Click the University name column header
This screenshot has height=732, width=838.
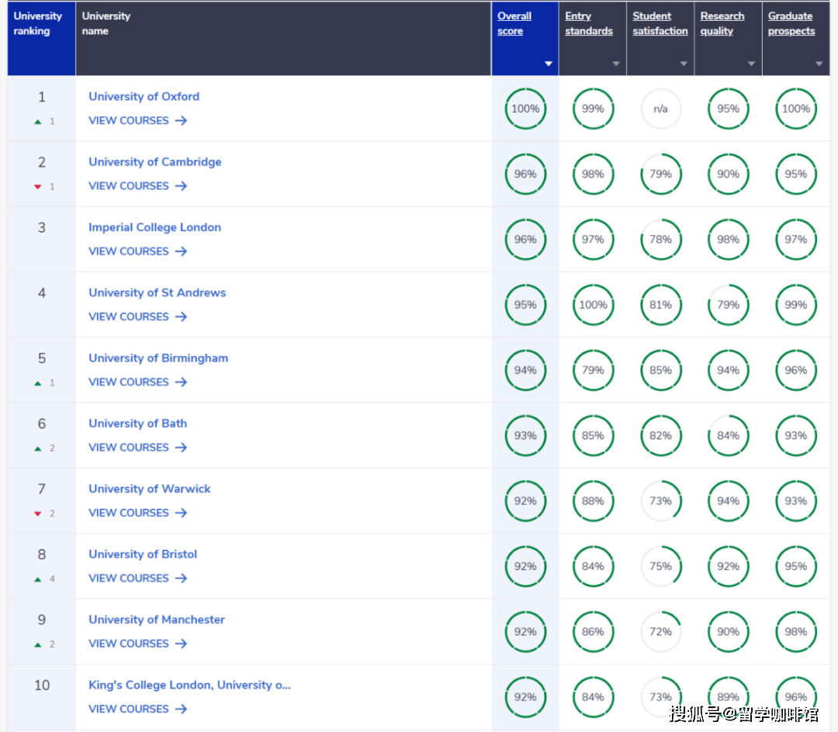(283, 39)
